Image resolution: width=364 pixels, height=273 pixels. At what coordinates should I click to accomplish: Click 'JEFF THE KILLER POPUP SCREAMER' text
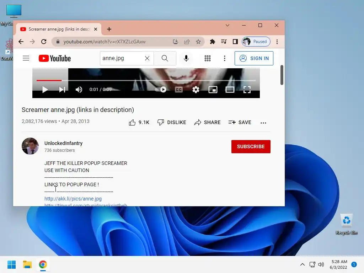(86, 163)
